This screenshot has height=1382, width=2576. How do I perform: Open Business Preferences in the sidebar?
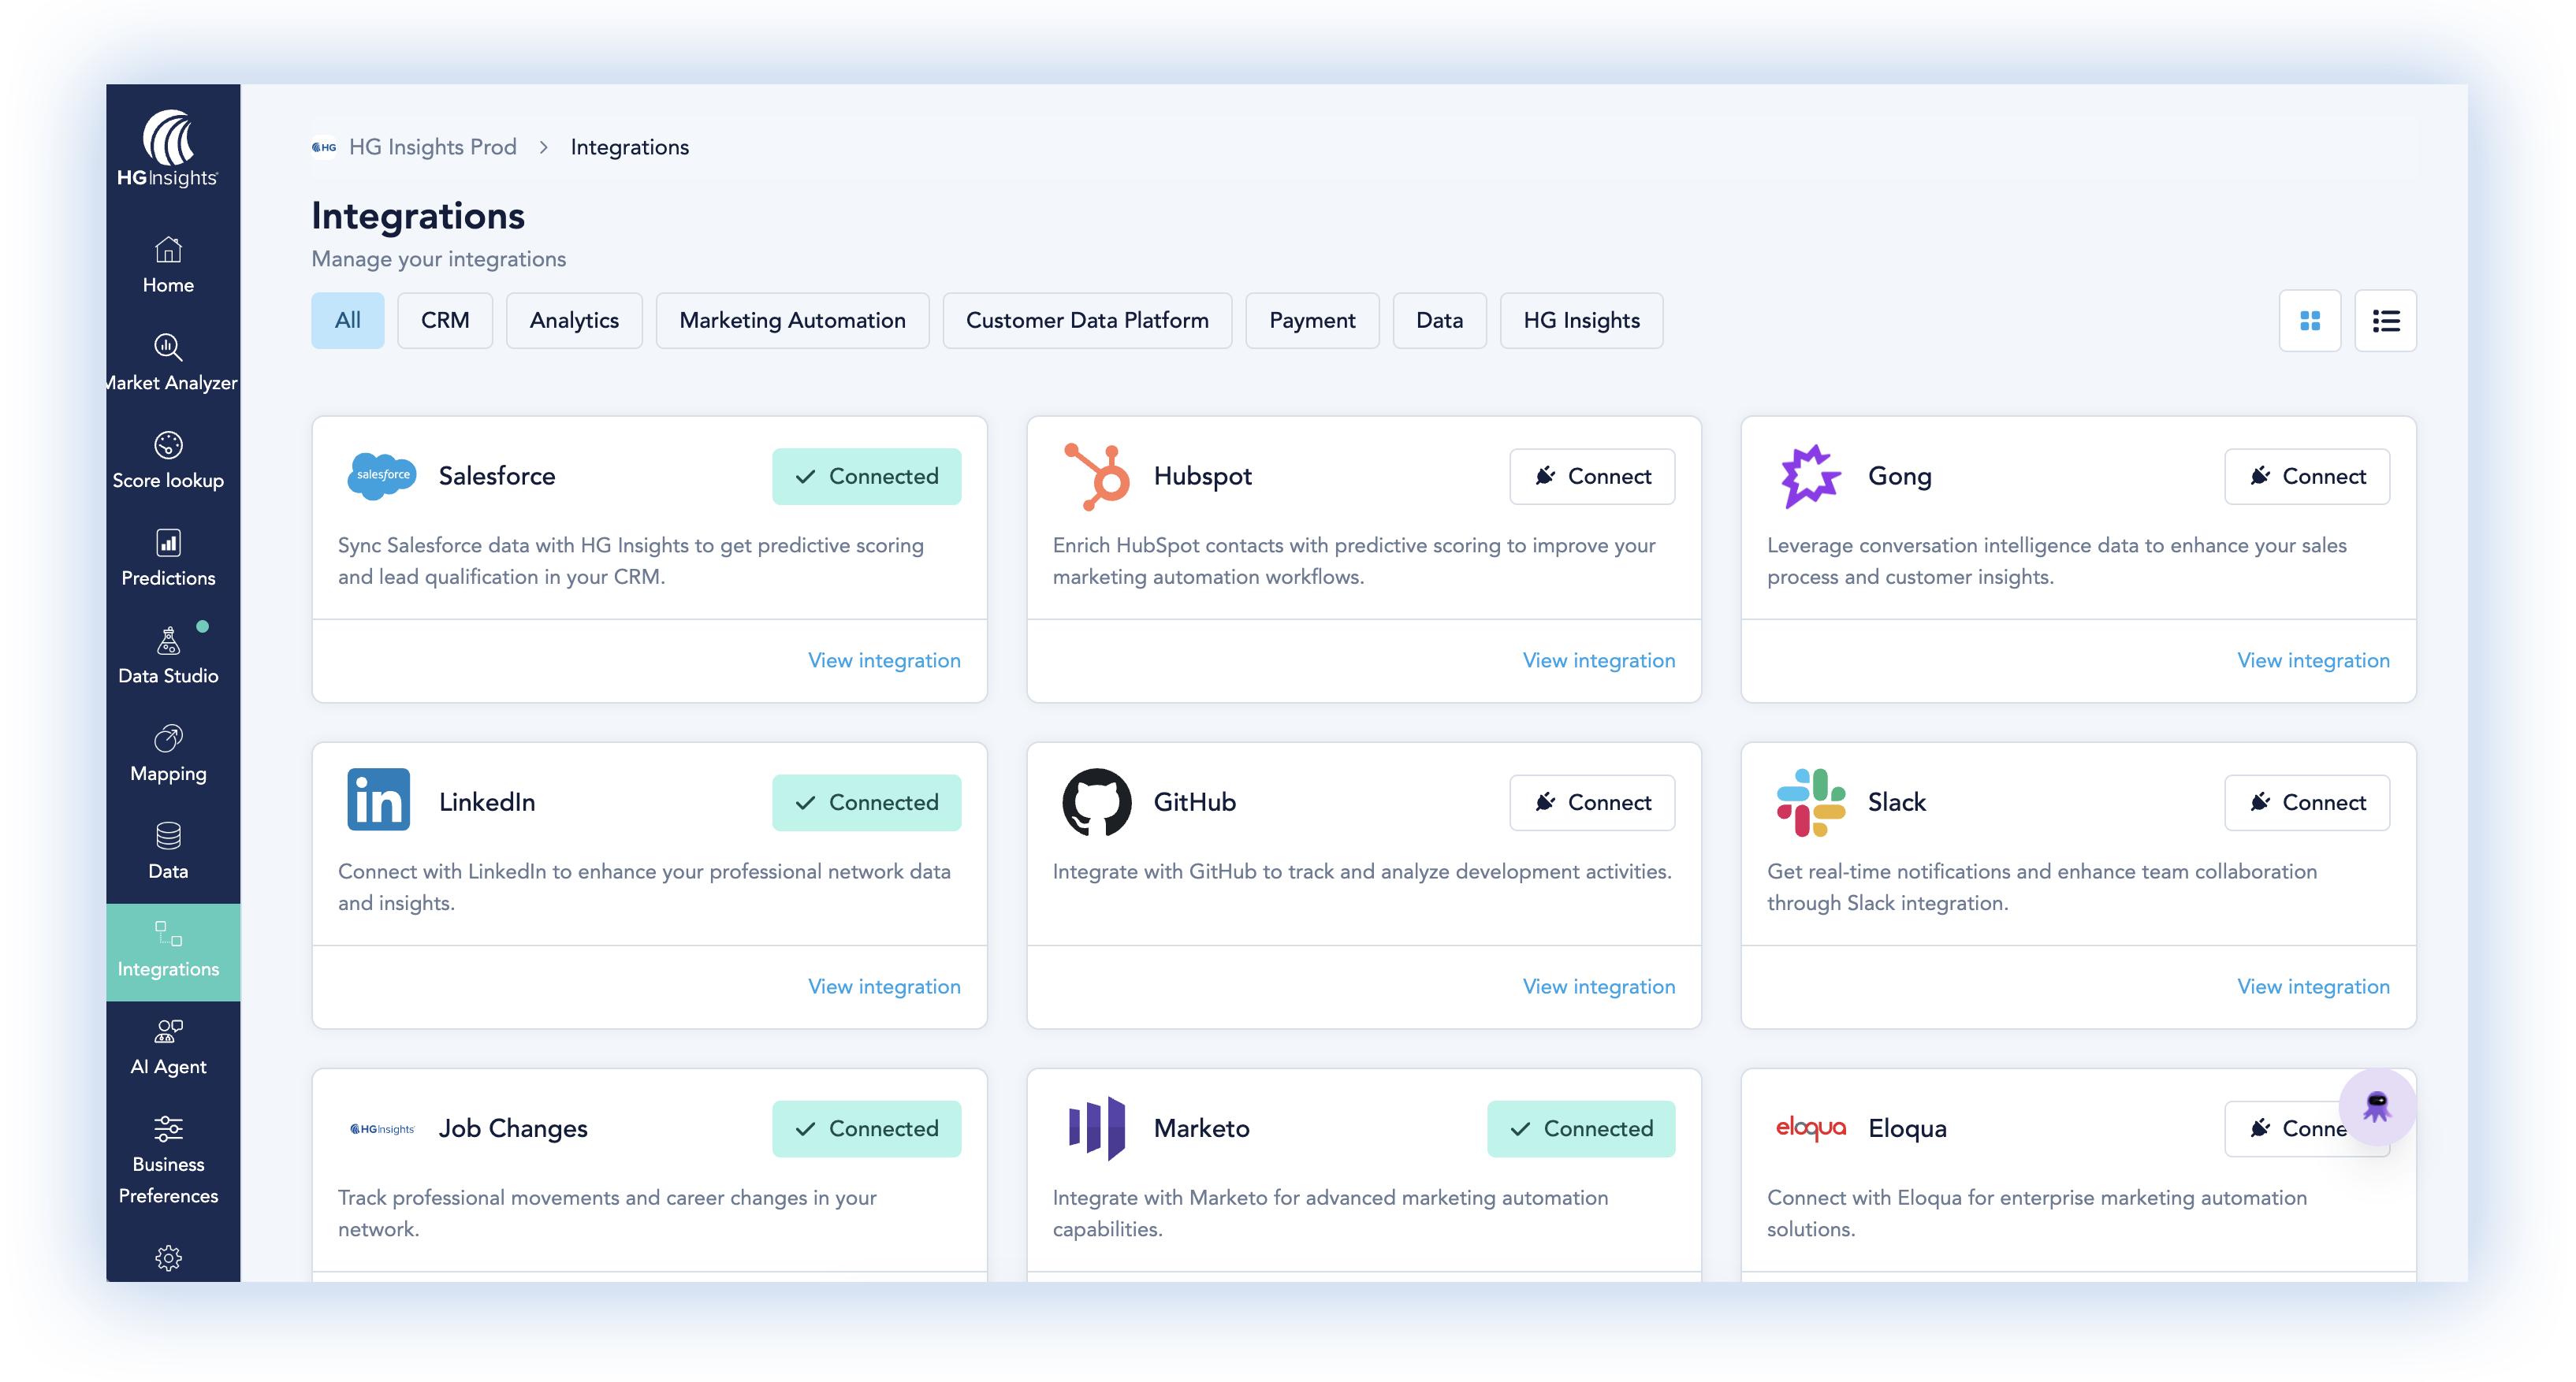tap(168, 1160)
